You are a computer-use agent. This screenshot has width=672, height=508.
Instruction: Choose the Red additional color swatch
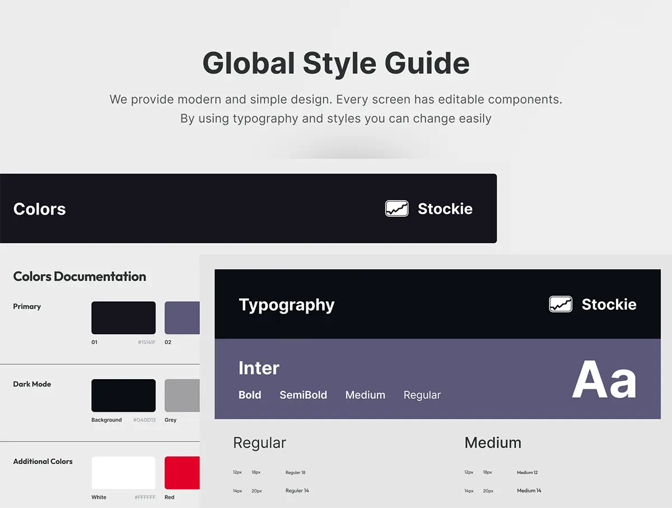coord(182,473)
